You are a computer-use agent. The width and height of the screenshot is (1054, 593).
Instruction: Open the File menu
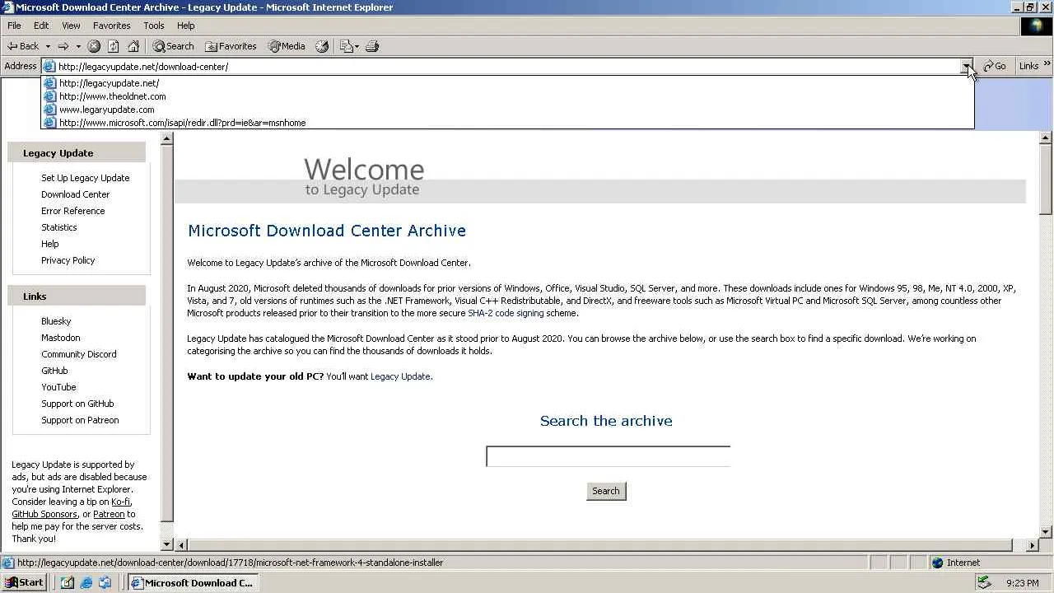click(14, 26)
